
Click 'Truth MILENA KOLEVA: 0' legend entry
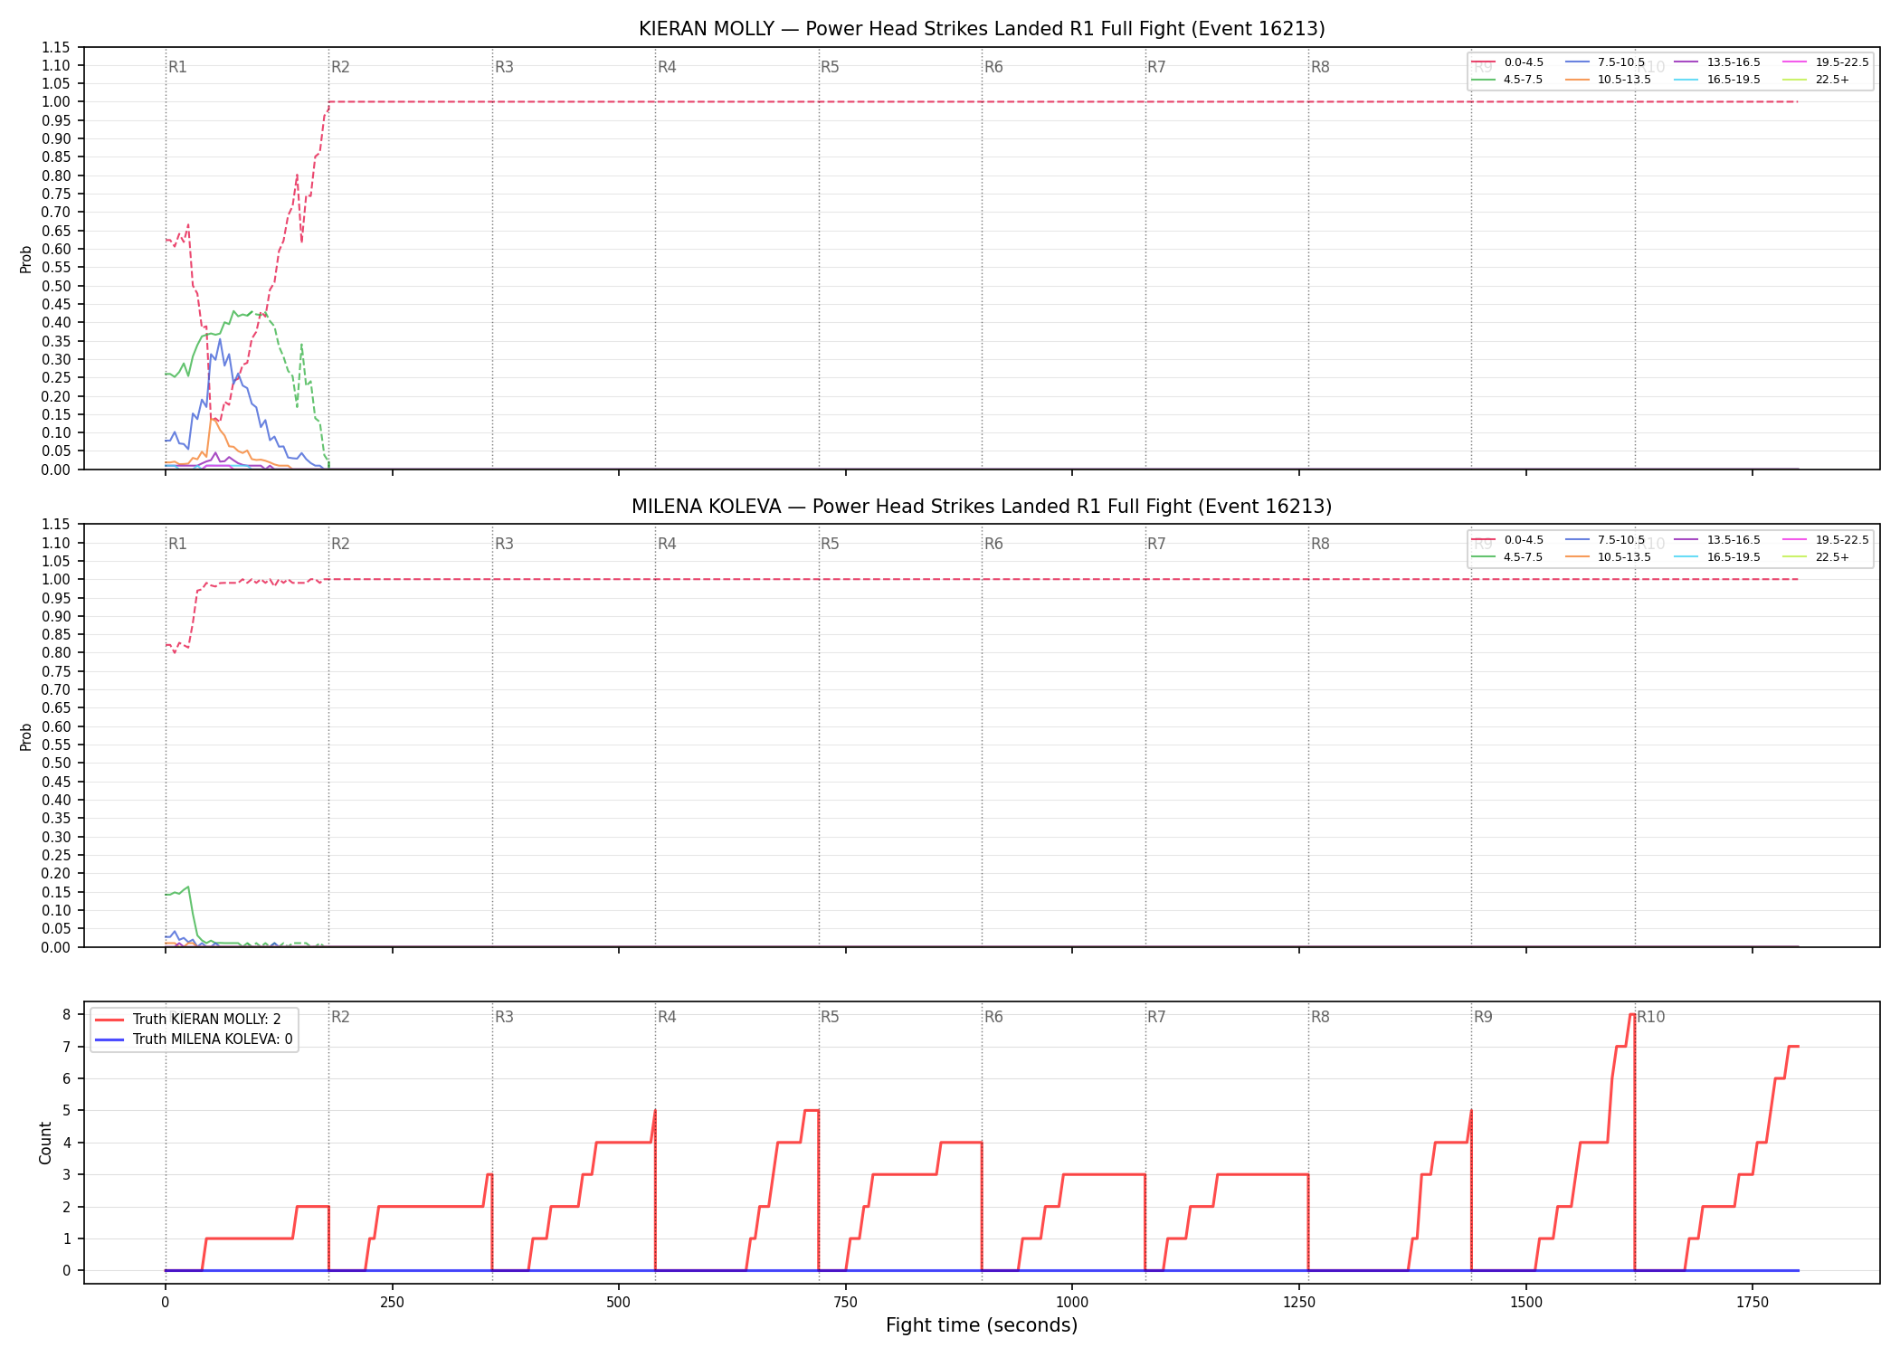pos(194,1039)
